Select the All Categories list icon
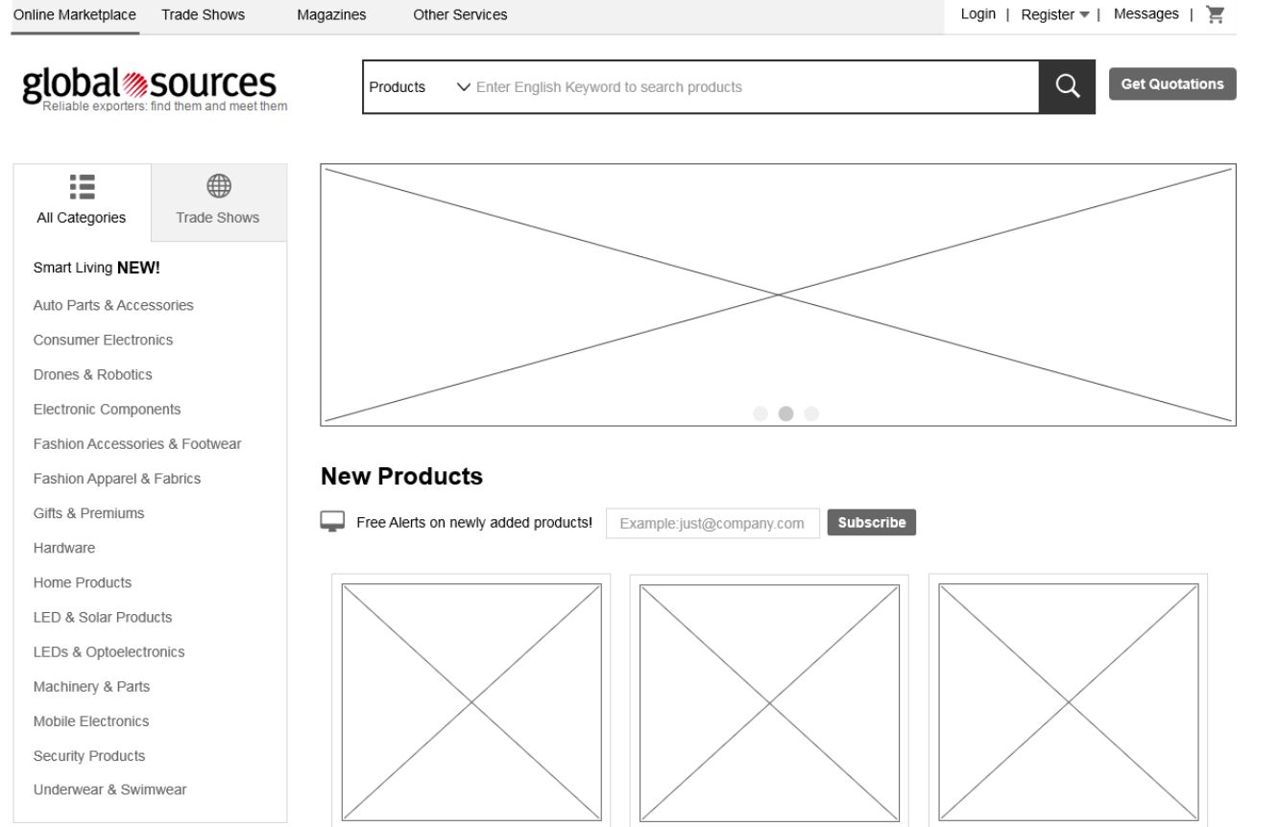This screenshot has width=1279, height=827. 81,188
